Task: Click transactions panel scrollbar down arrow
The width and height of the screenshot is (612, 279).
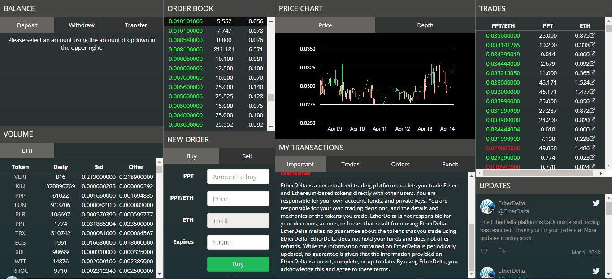Action: pos(471,273)
